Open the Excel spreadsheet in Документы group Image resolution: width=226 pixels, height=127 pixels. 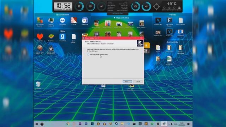click(x=169, y=61)
